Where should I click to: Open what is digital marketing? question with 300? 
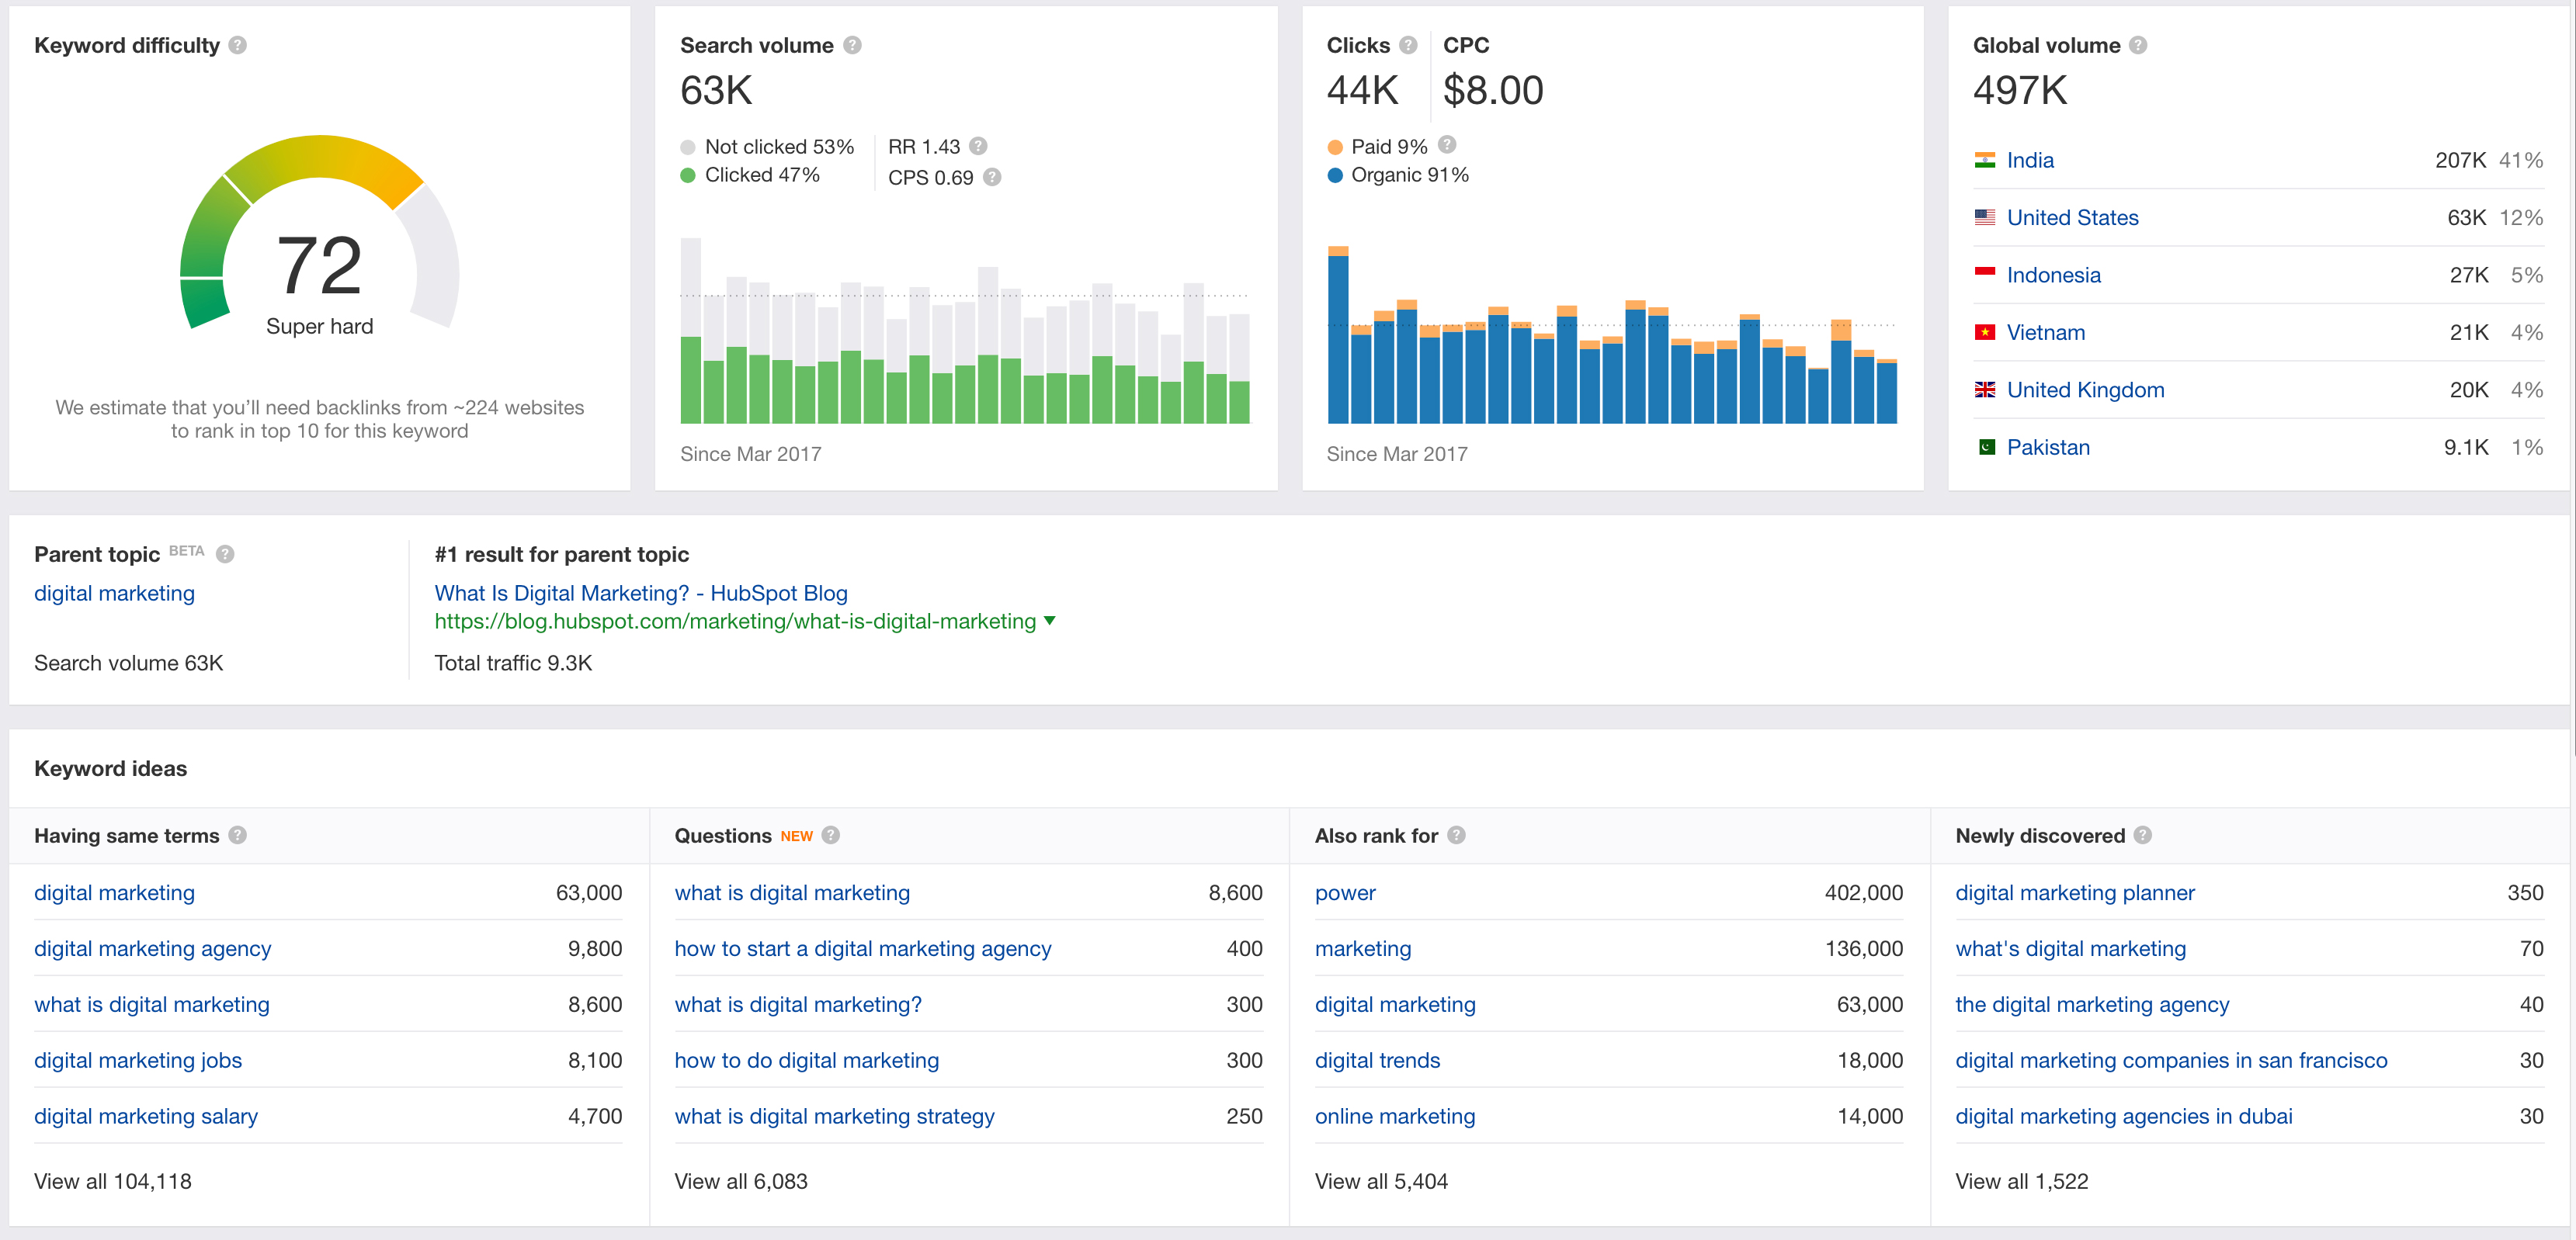pyautogui.click(x=798, y=1004)
